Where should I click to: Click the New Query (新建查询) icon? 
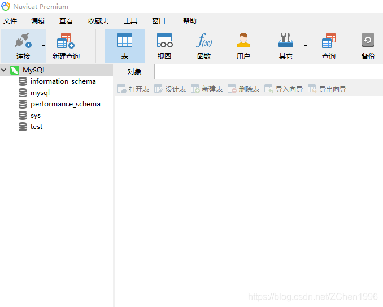[66, 41]
